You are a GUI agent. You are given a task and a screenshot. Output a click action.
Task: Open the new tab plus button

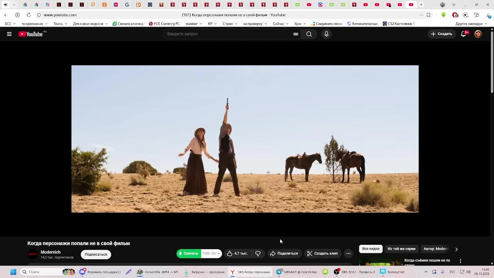point(421,5)
